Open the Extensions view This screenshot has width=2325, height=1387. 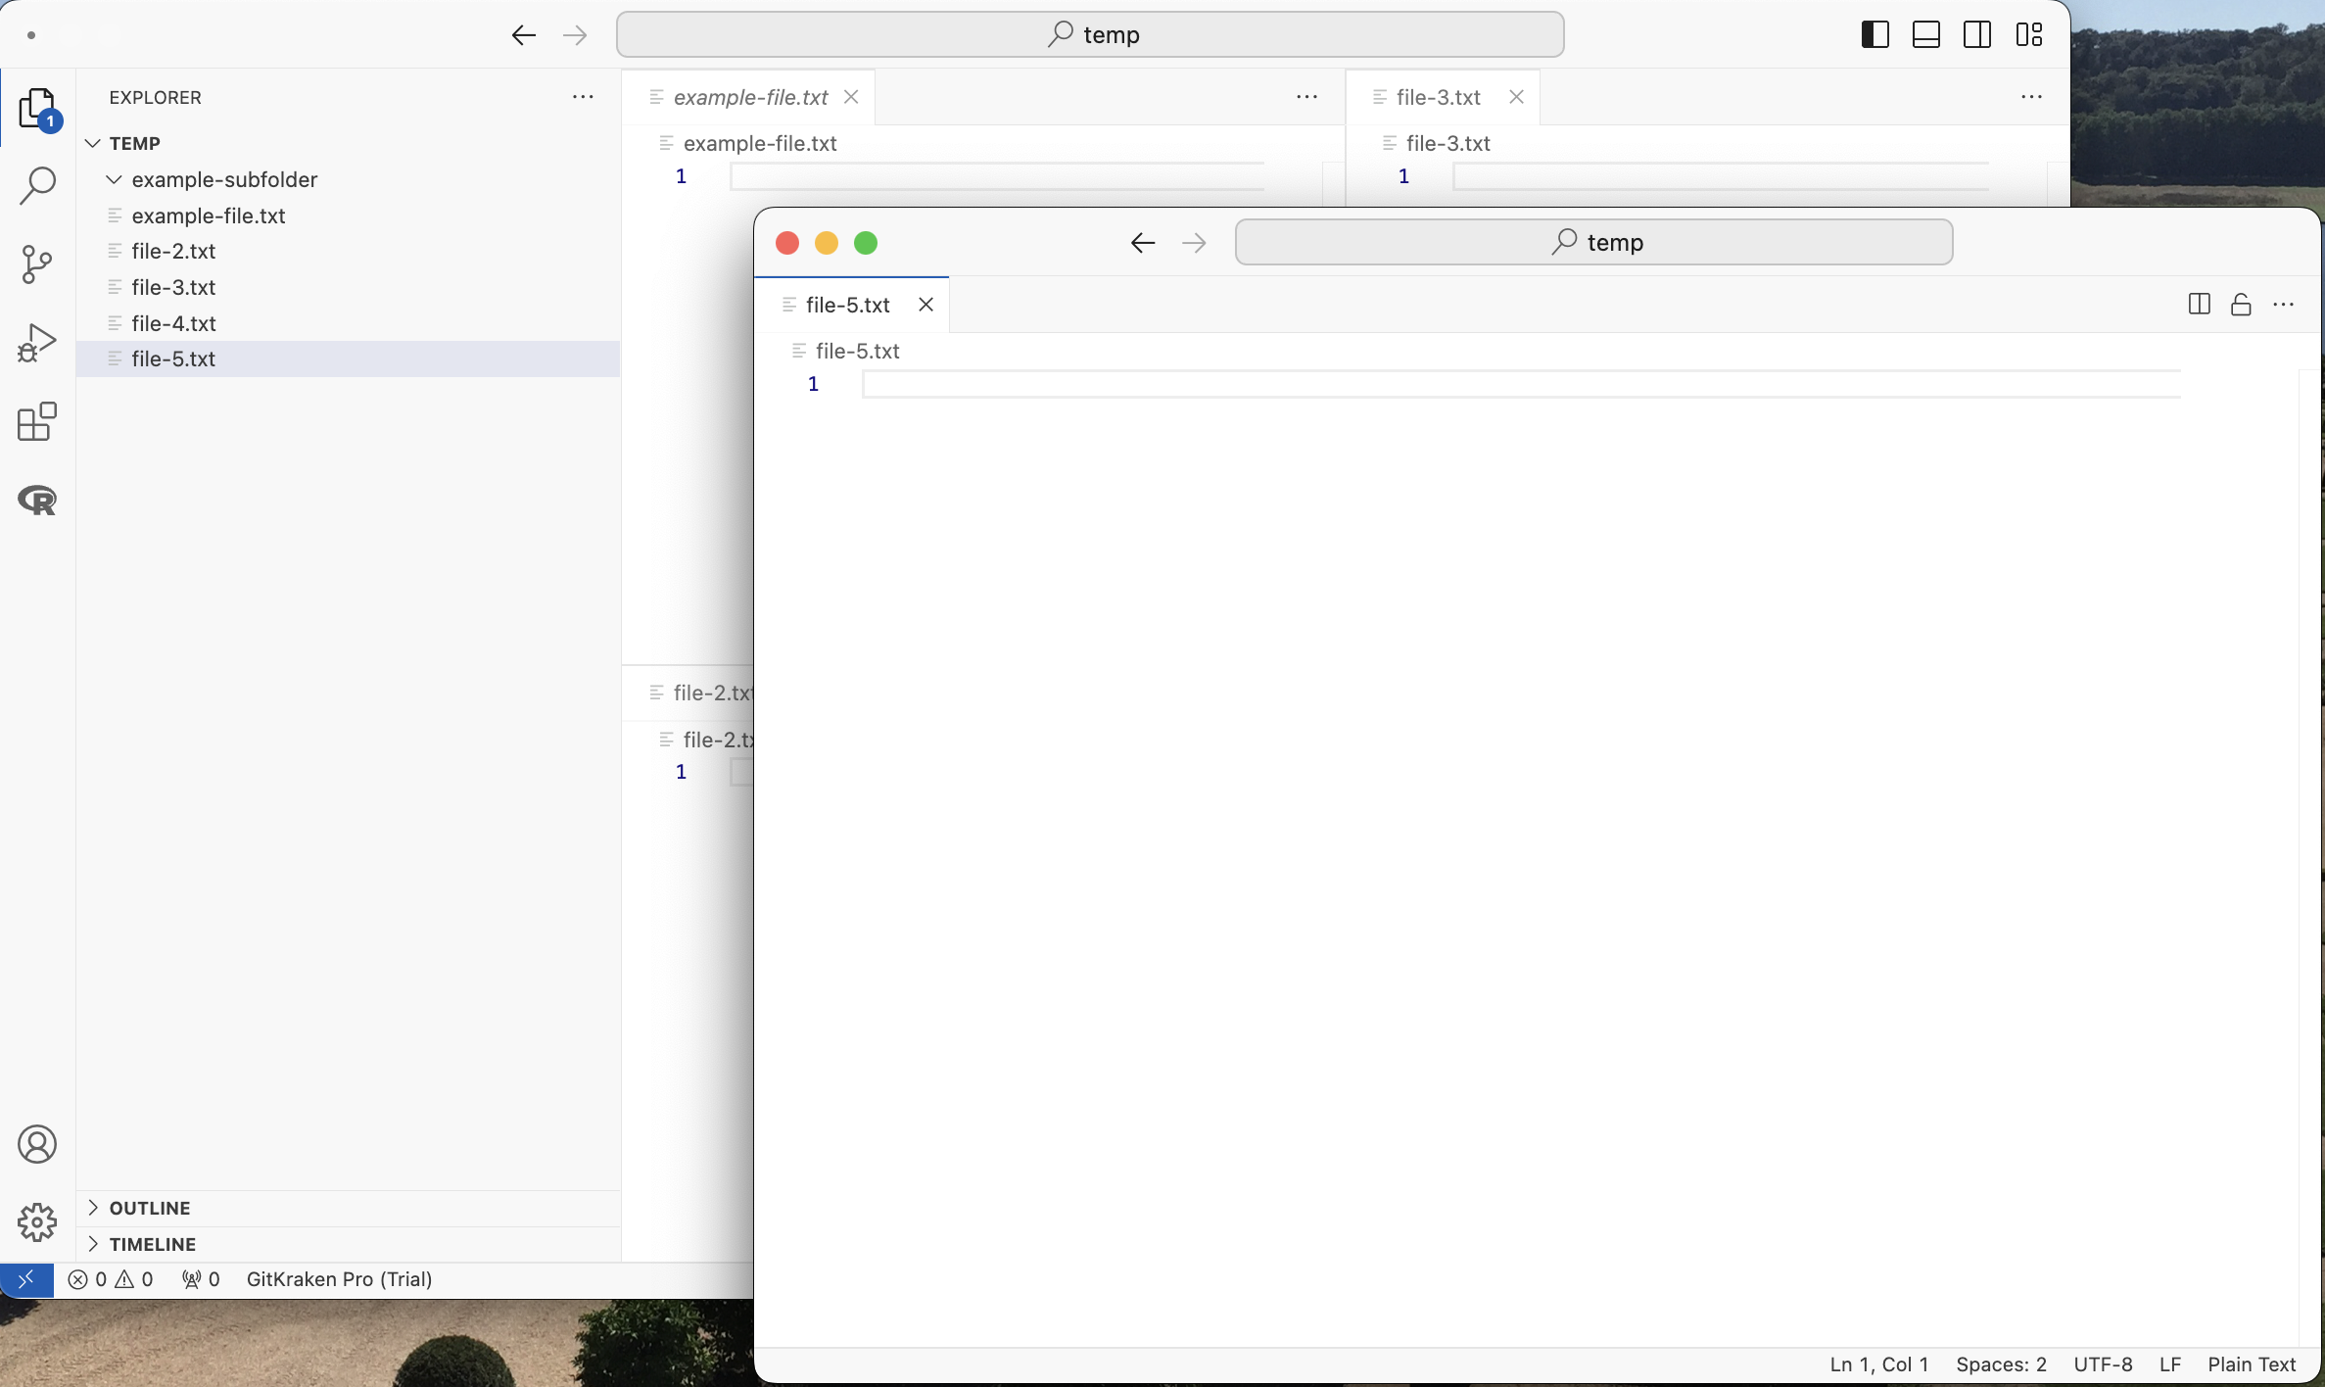[37, 422]
